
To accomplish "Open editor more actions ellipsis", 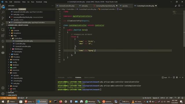I will (182, 6).
